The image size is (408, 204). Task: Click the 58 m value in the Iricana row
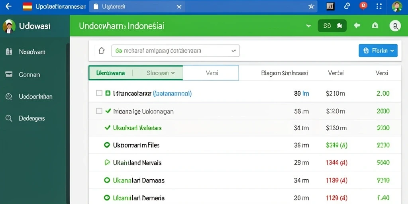pos(301,112)
